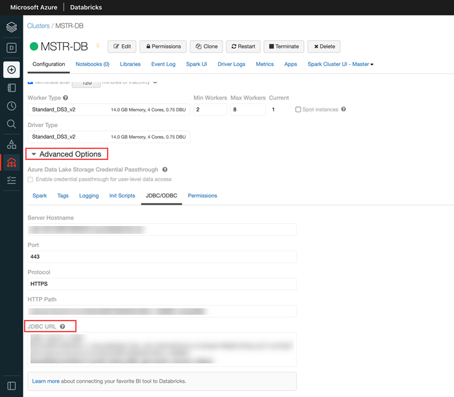Click the HTTP Path field

click(162, 311)
